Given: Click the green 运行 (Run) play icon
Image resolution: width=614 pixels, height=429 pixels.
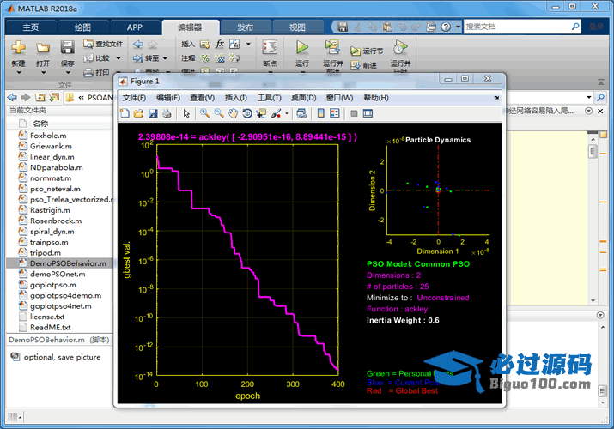Looking at the screenshot, I should (302, 47).
